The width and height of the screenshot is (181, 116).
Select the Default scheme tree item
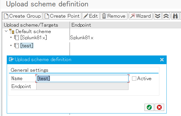33,31
